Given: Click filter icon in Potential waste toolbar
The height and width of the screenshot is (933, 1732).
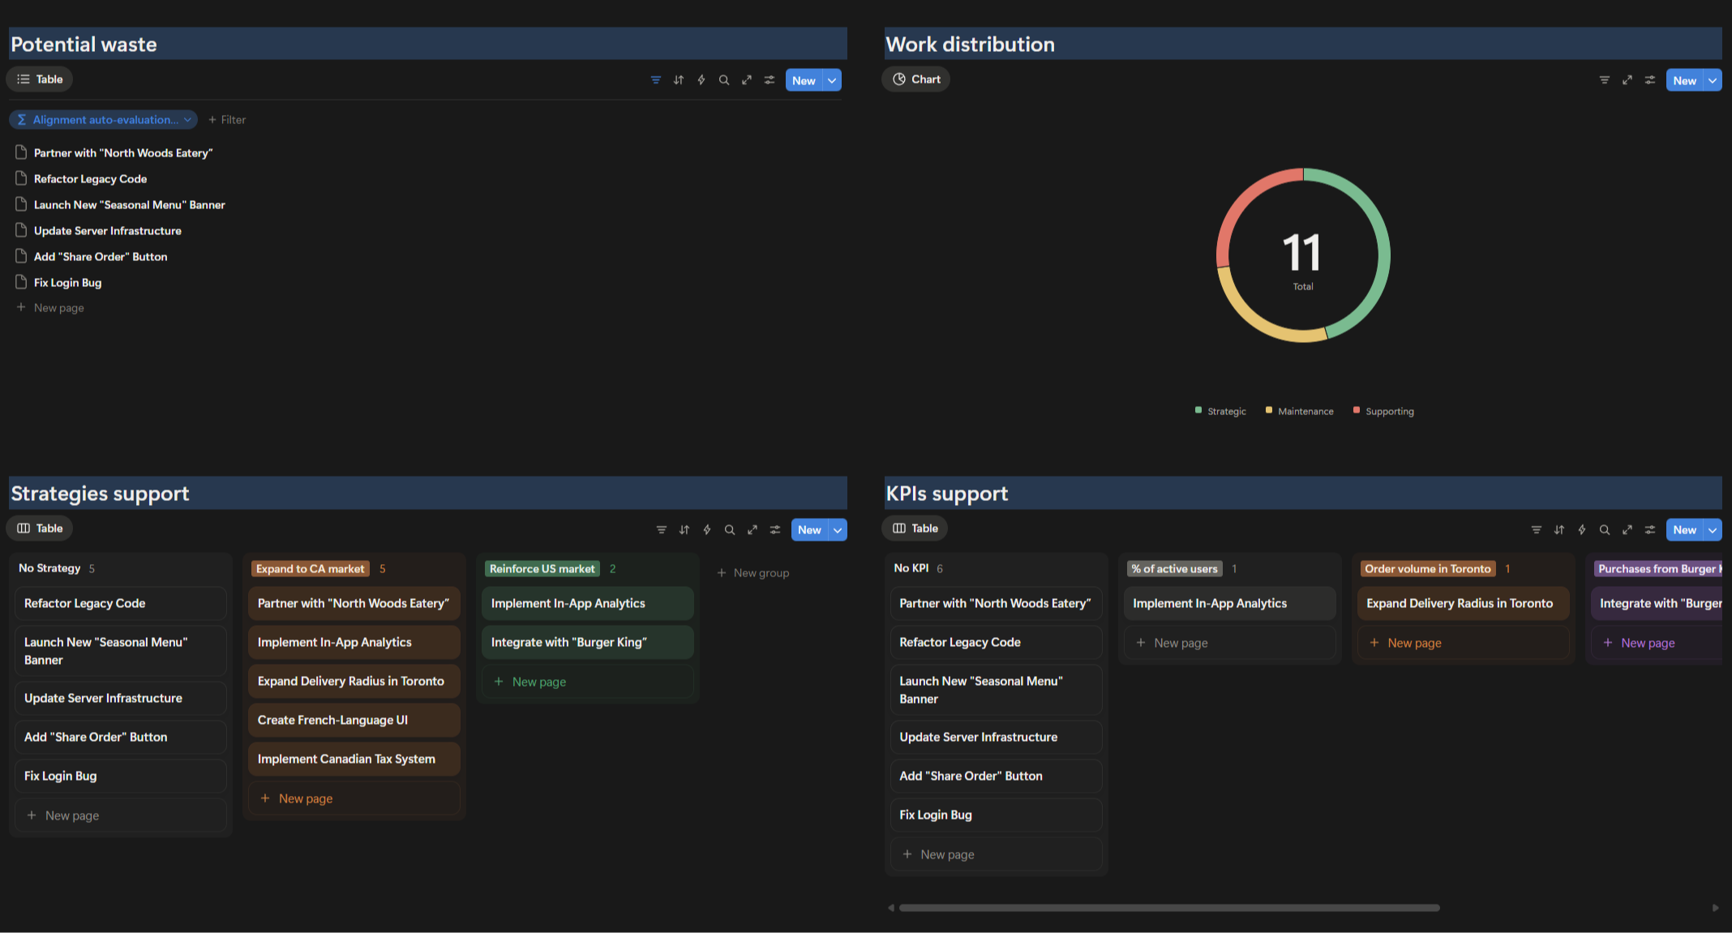Looking at the screenshot, I should 655,80.
